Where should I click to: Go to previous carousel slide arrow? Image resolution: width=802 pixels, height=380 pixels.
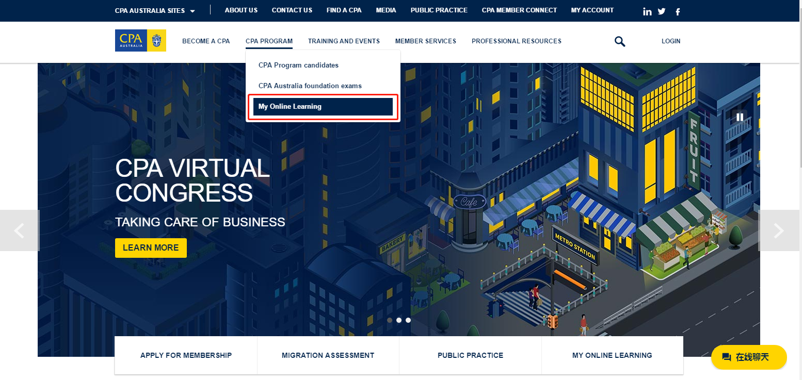(x=20, y=230)
